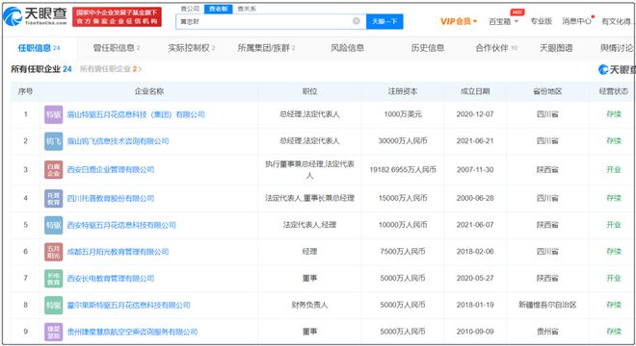Open the 实际控制权 tab
The image size is (636, 346).
[x=192, y=48]
